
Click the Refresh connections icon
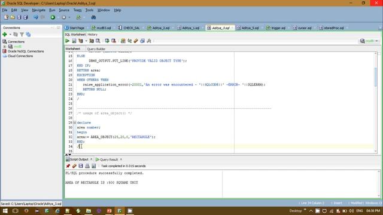coord(16,35)
